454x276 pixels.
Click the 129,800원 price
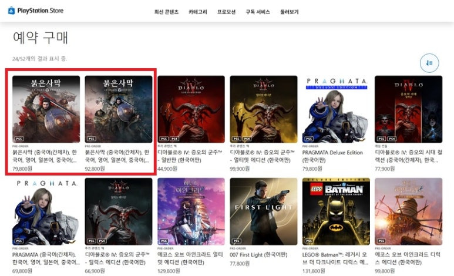[x=169, y=271]
